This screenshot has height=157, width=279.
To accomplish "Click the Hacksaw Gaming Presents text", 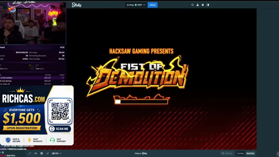I will [141, 51].
